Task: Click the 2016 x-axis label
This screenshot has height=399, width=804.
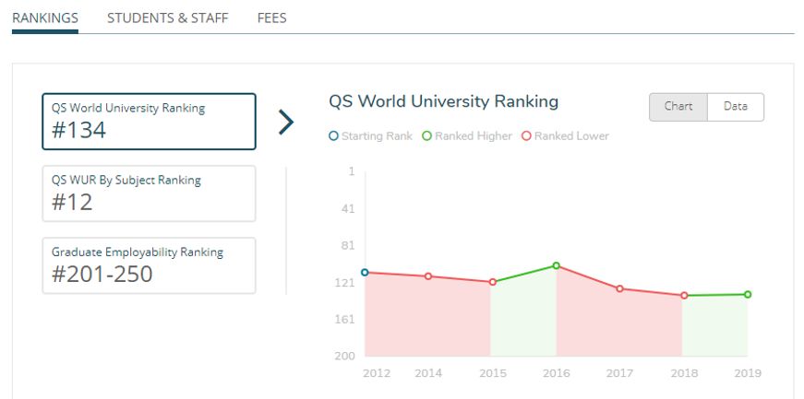Action: pos(557,373)
